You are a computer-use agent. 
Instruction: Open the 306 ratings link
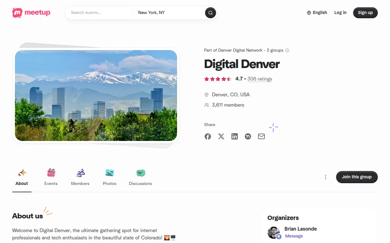click(260, 79)
